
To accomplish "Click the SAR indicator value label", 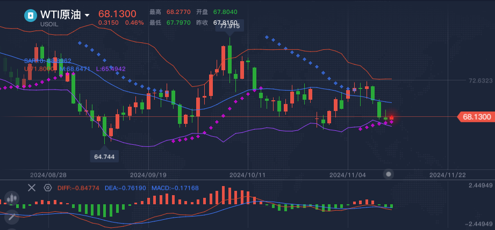I will [48, 61].
